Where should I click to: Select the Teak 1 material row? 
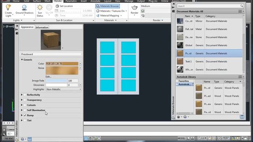point(209,62)
